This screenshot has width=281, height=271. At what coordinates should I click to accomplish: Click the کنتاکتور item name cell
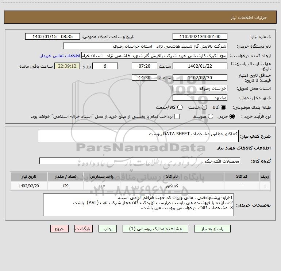click(x=172, y=186)
